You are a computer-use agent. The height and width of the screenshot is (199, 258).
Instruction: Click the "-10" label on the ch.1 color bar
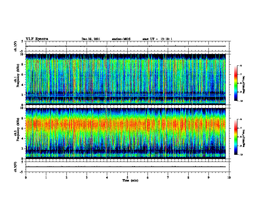click(x=241, y=101)
